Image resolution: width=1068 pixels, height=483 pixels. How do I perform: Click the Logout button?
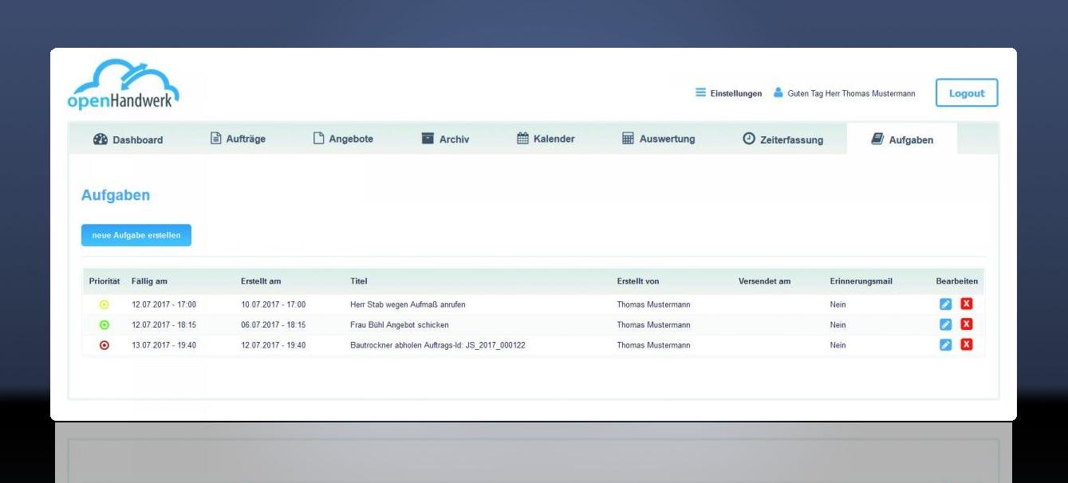click(x=967, y=93)
